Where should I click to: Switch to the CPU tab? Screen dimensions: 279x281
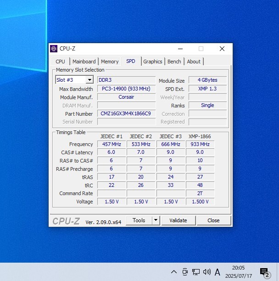click(x=60, y=62)
